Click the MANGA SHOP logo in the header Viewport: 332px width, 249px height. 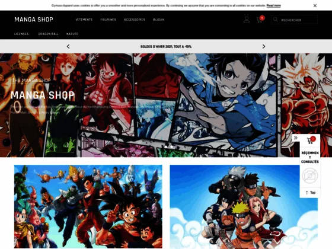click(34, 20)
